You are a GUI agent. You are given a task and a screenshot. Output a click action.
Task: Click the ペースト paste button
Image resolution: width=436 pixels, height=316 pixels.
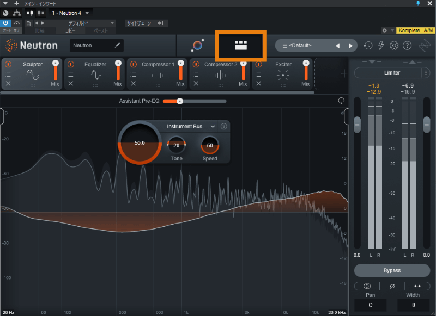[x=100, y=30]
